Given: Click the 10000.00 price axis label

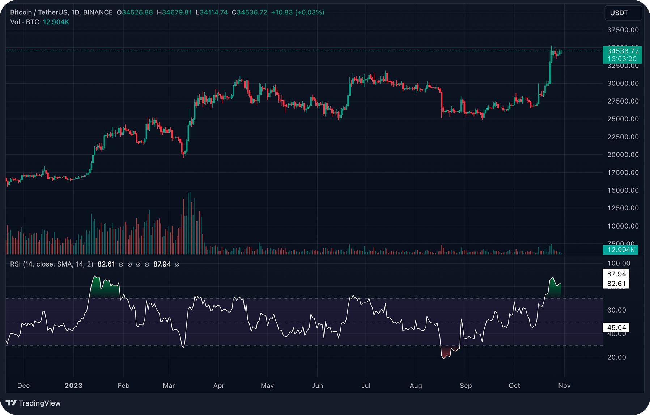Looking at the screenshot, I should coord(623,226).
